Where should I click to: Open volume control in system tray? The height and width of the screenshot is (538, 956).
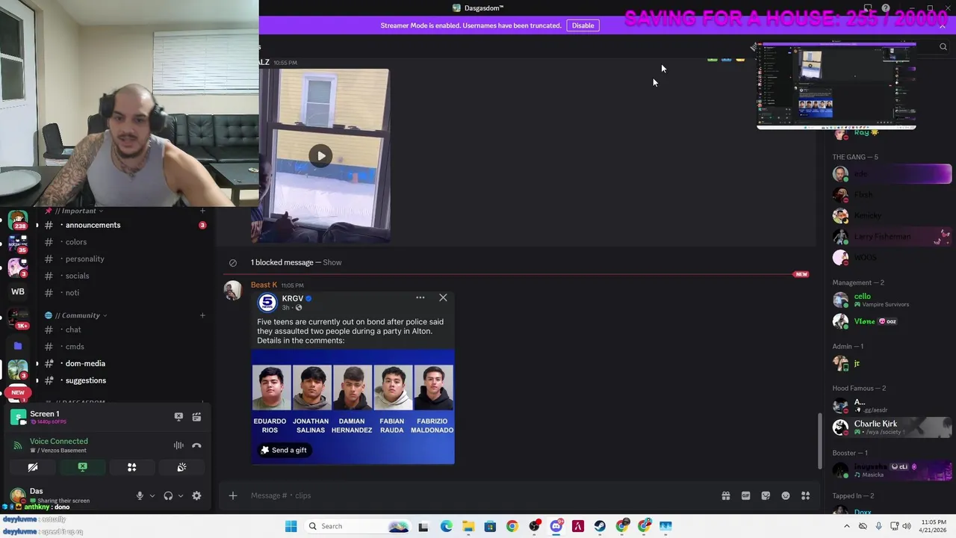pos(906,526)
